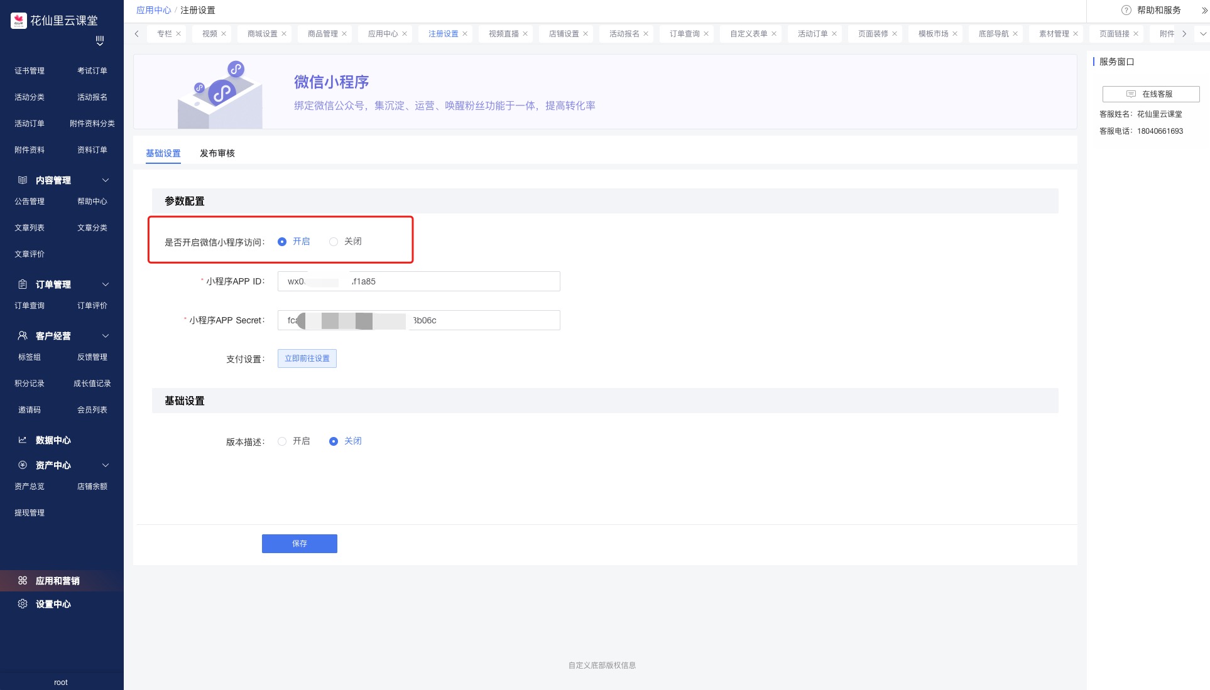Close the 店铺设置 tab
The height and width of the screenshot is (690, 1210).
[586, 34]
